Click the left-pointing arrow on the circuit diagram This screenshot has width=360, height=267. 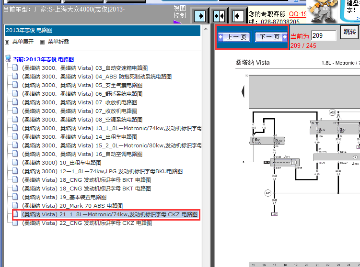[x=243, y=91]
